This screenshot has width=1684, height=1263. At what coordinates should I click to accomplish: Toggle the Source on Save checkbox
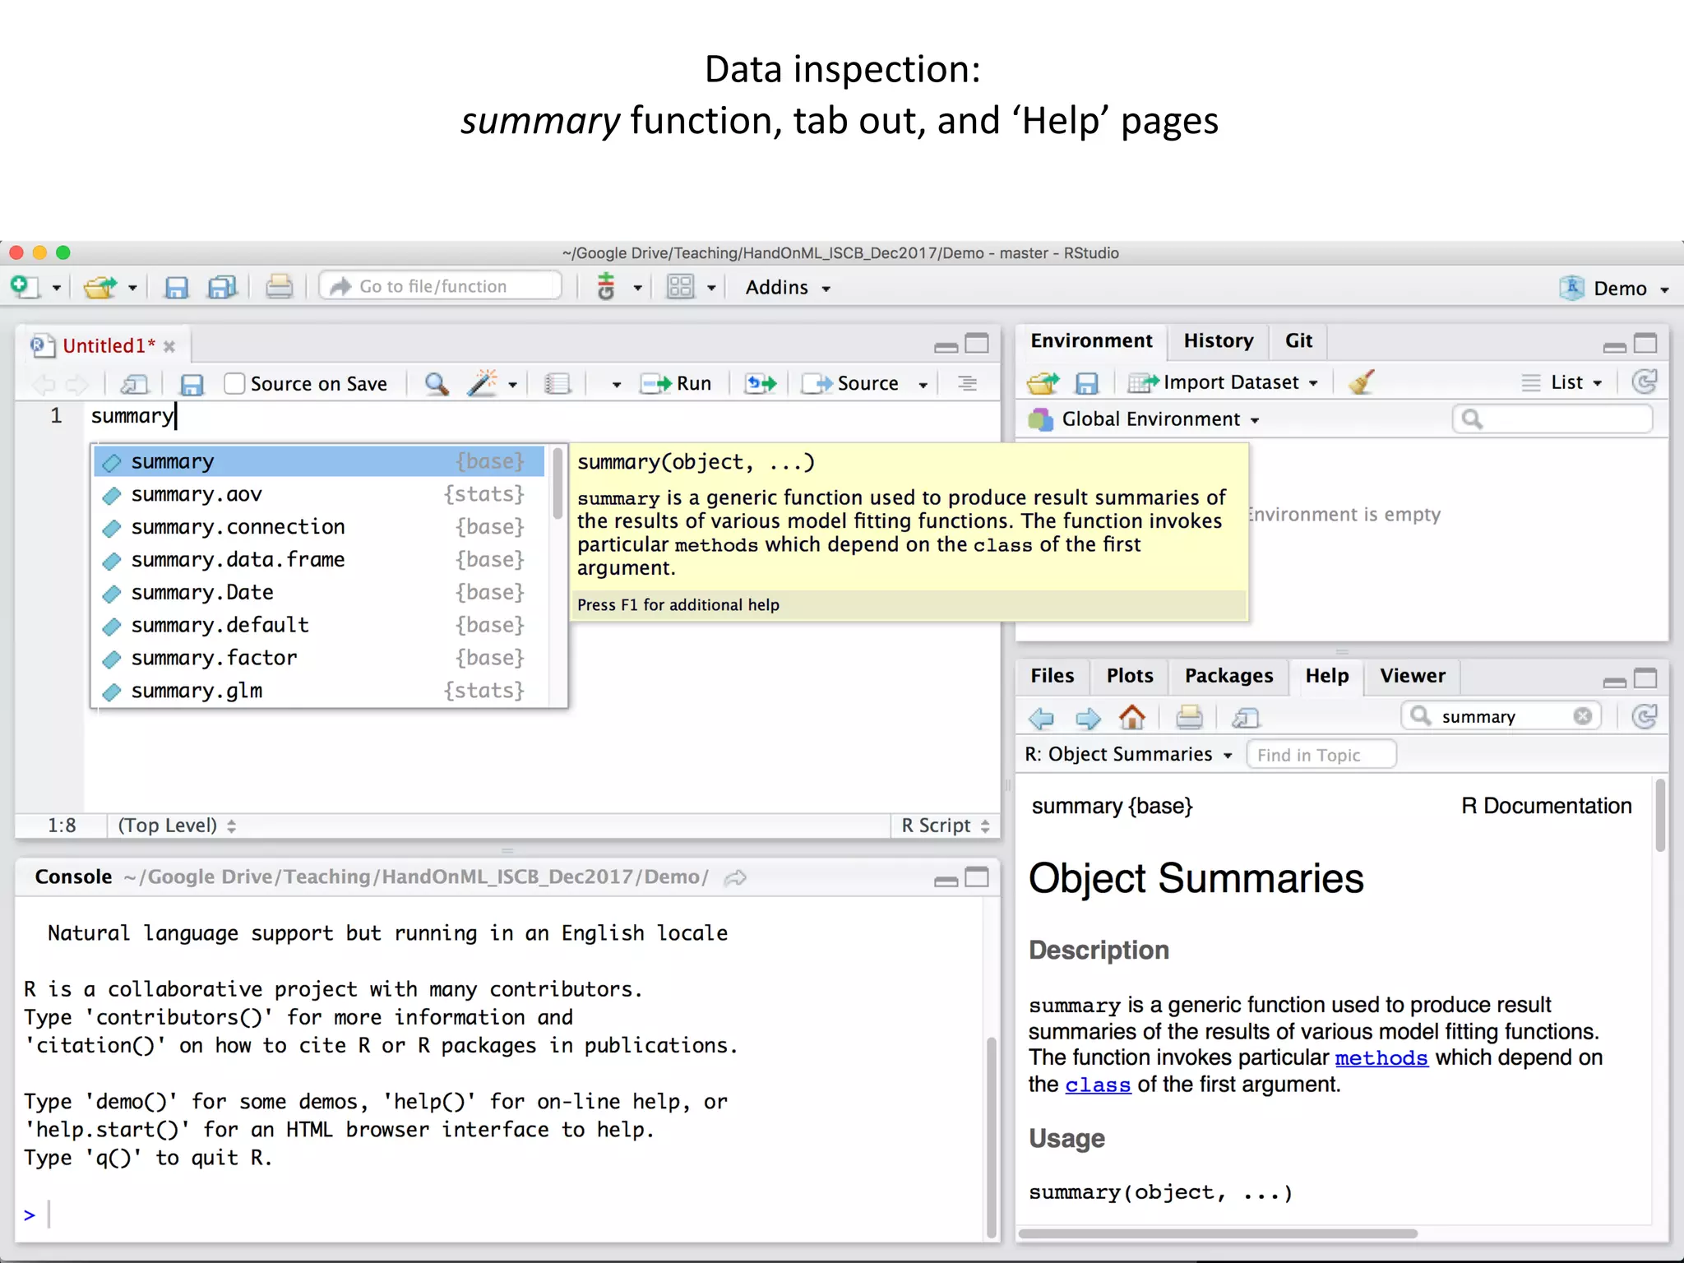(x=235, y=383)
